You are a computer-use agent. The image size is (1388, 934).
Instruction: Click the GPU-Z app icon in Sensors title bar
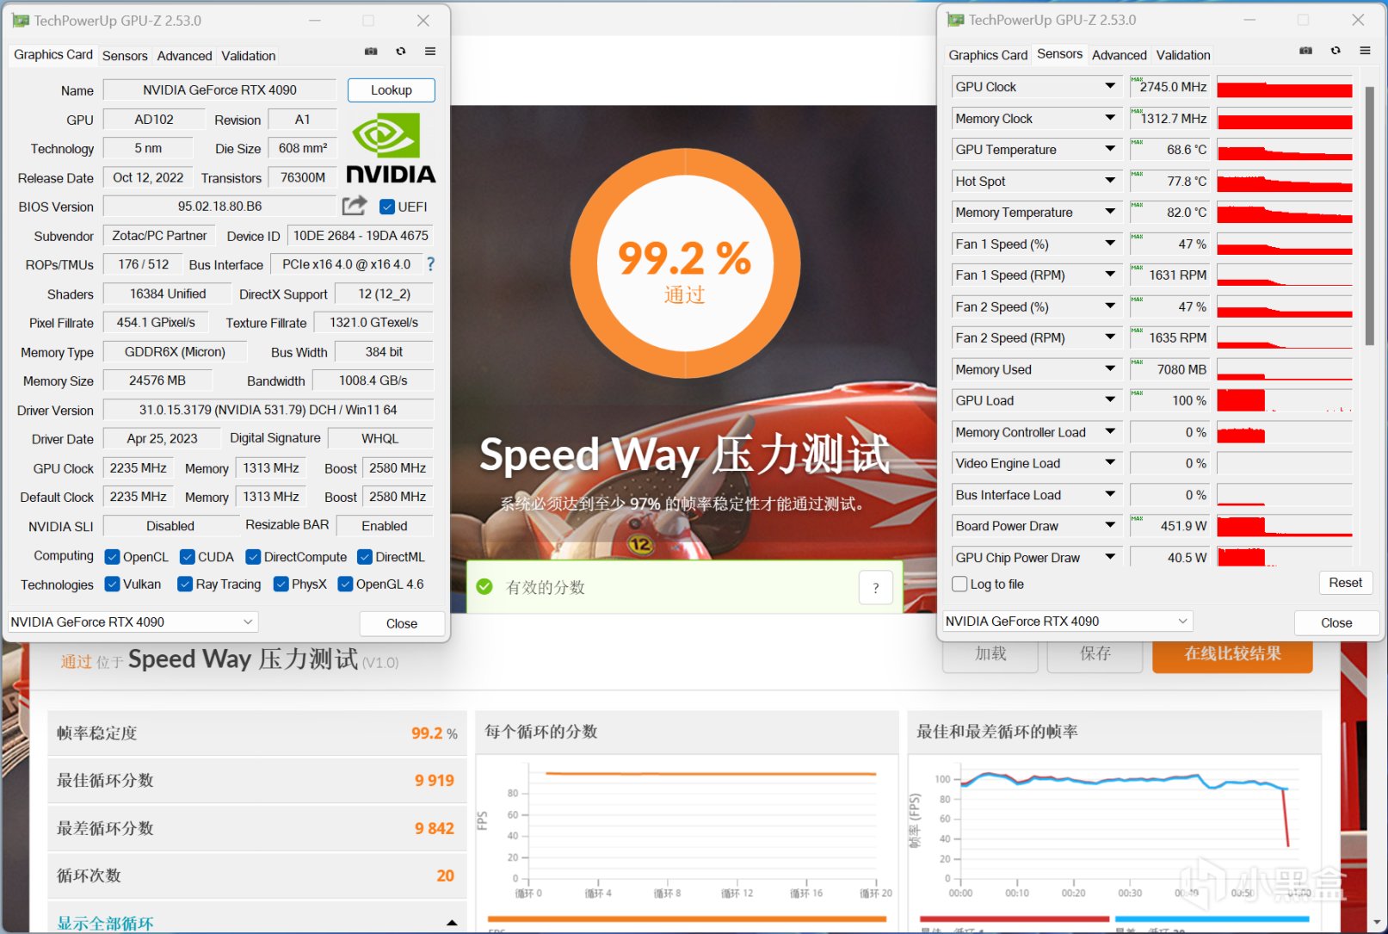coord(955,20)
